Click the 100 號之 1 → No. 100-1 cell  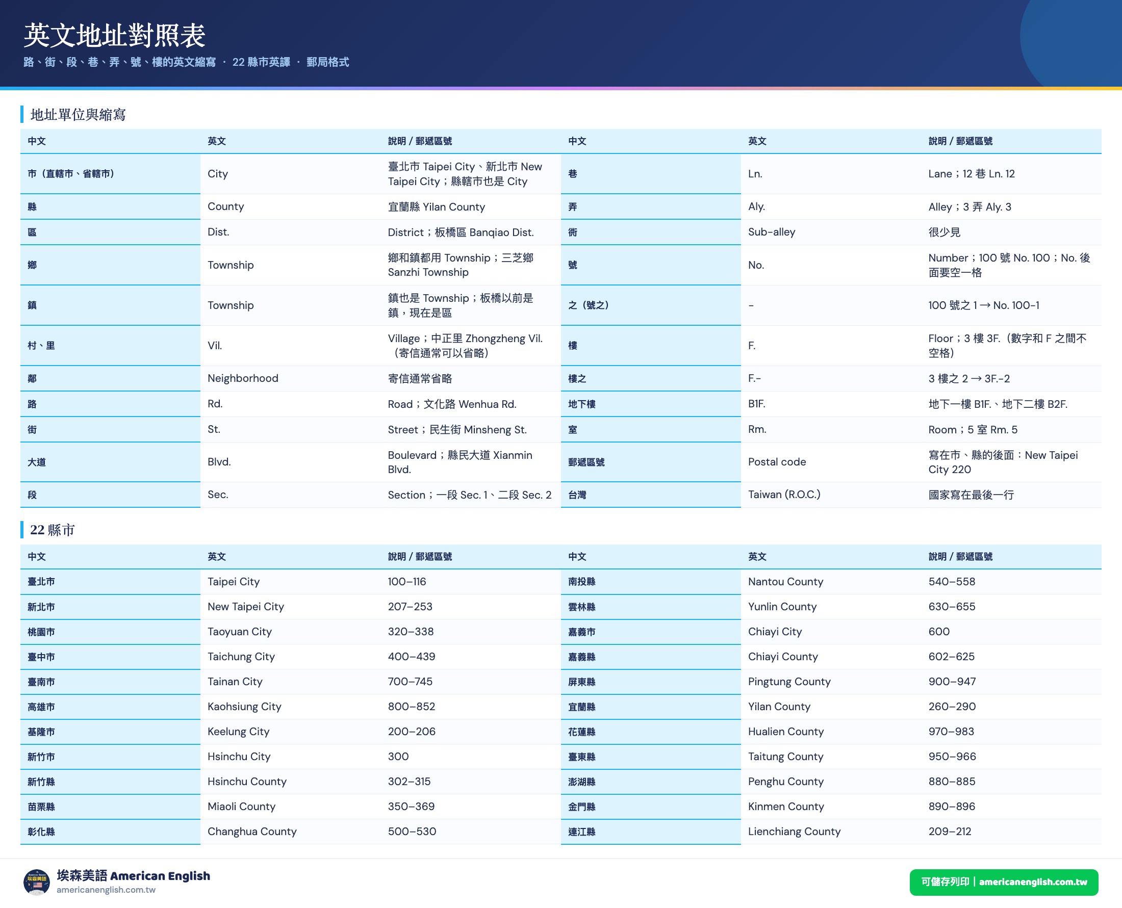pyautogui.click(x=1012, y=305)
